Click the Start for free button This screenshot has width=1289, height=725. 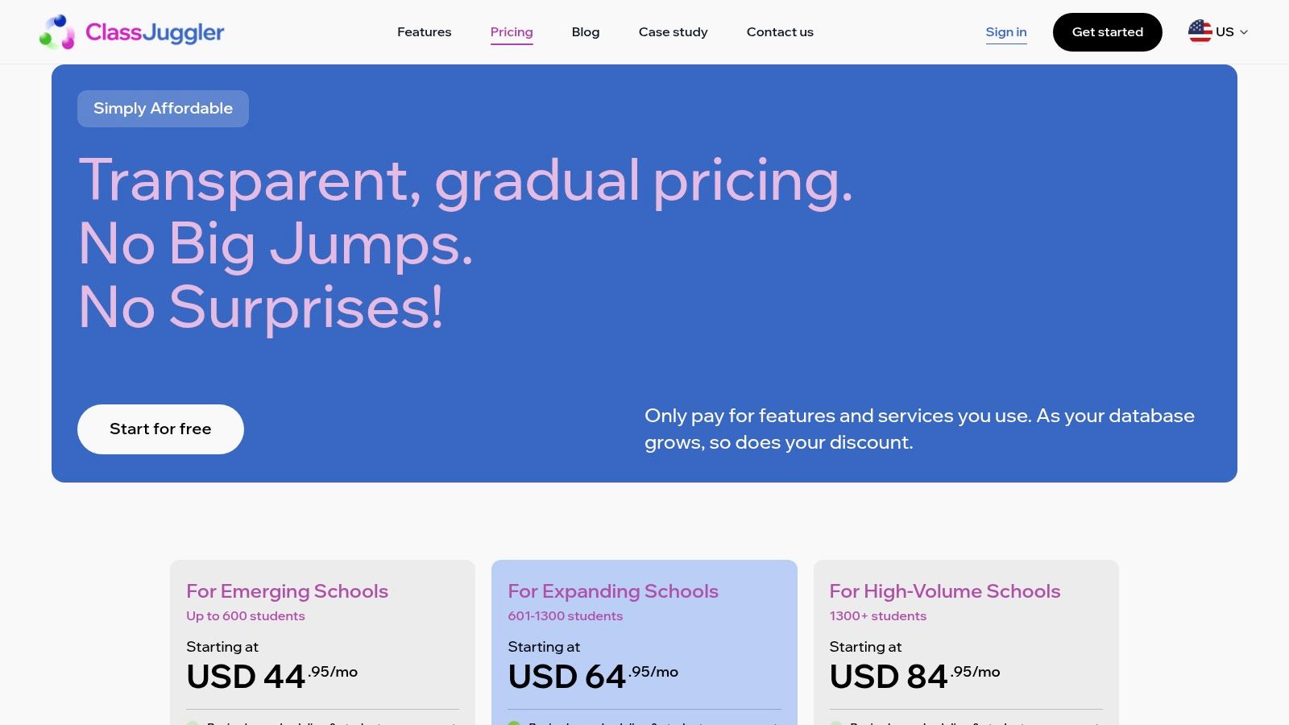[x=160, y=429]
